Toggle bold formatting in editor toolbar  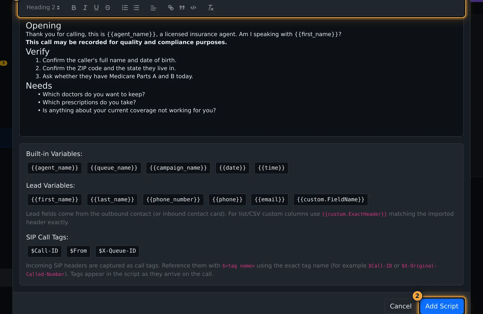[74, 8]
